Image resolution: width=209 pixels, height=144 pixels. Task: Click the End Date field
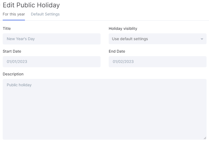(x=157, y=62)
